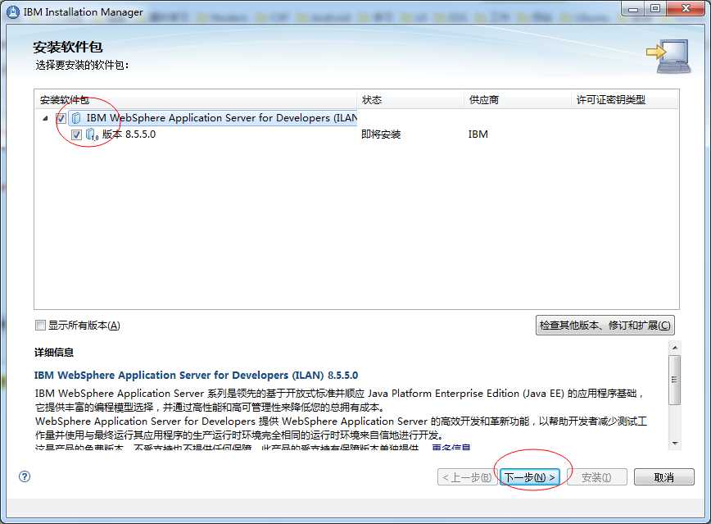Click the details panel scrollbar thumb
This screenshot has width=711, height=524.
tap(675, 380)
